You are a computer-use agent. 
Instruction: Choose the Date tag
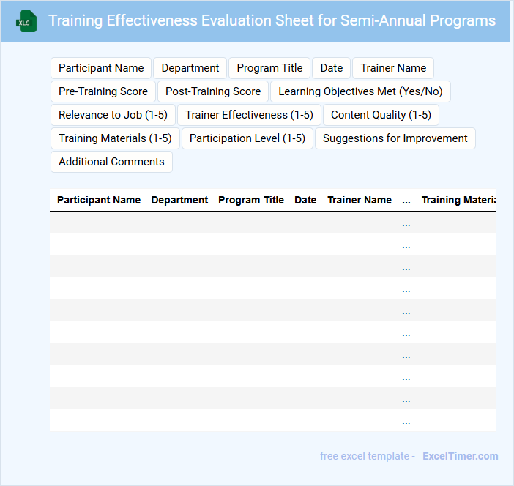pyautogui.click(x=331, y=68)
